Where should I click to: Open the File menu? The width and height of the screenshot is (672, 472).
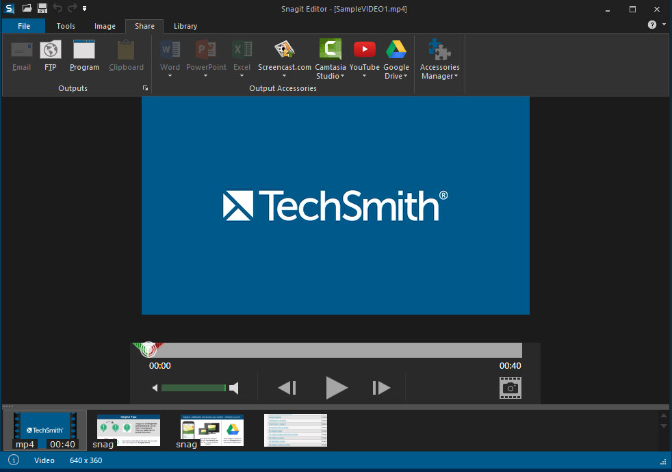[x=24, y=26]
